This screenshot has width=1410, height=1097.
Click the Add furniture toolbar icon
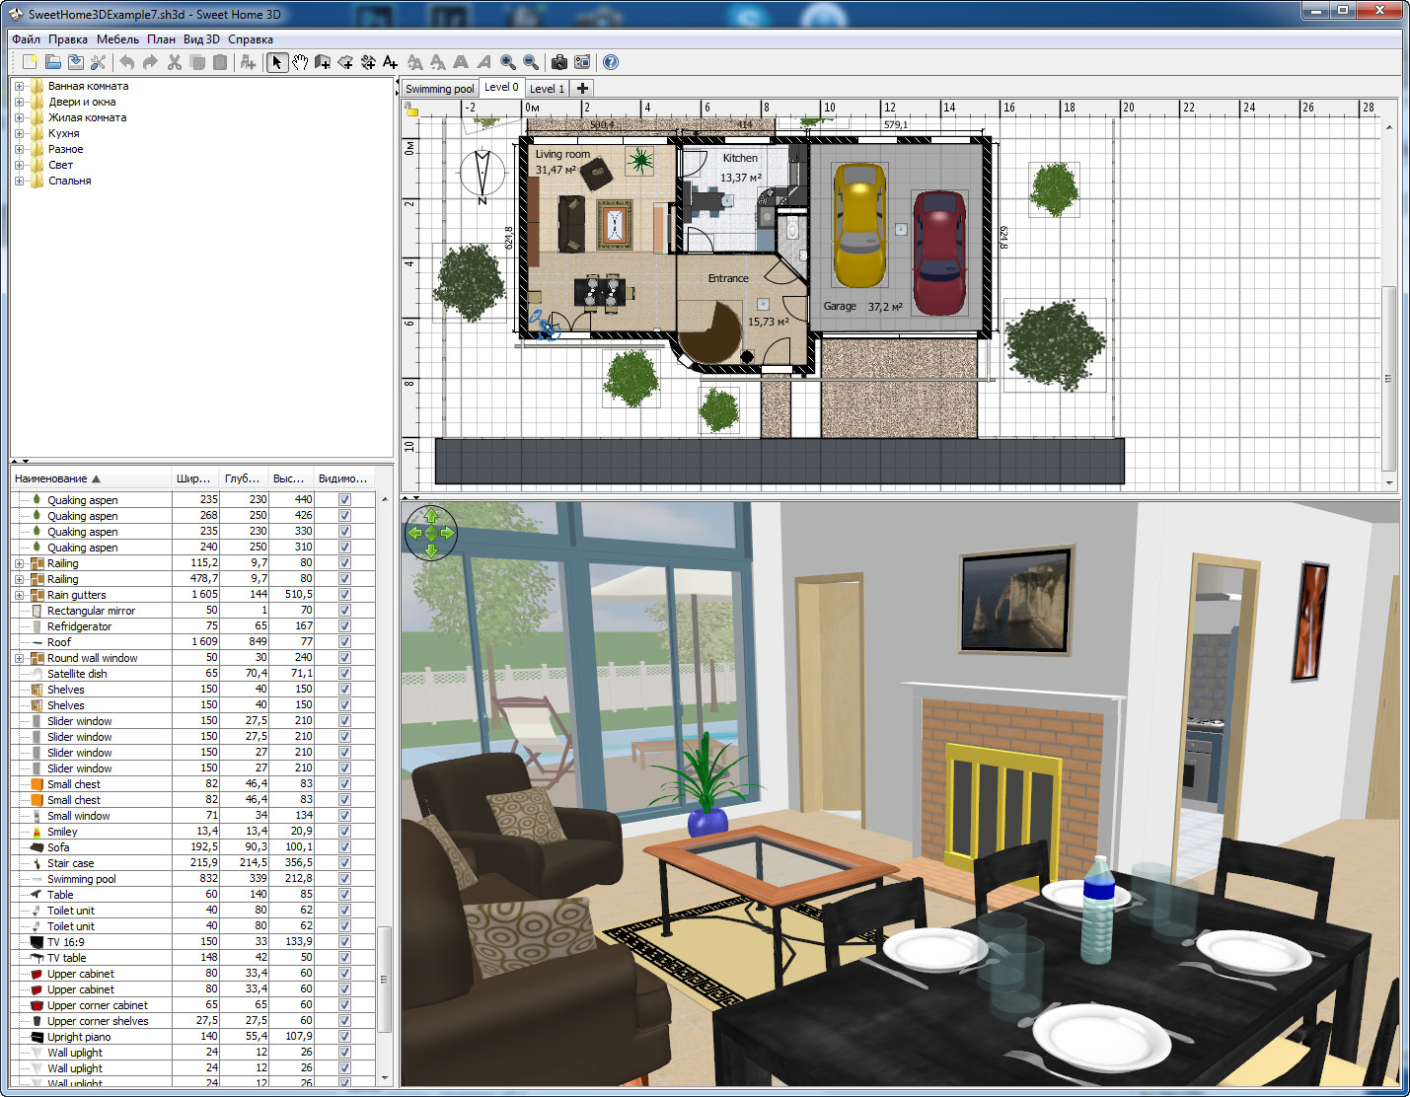click(248, 62)
